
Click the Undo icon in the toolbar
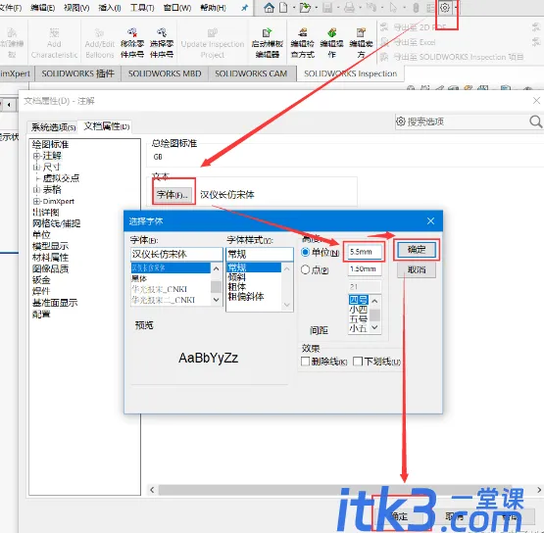(371, 7)
